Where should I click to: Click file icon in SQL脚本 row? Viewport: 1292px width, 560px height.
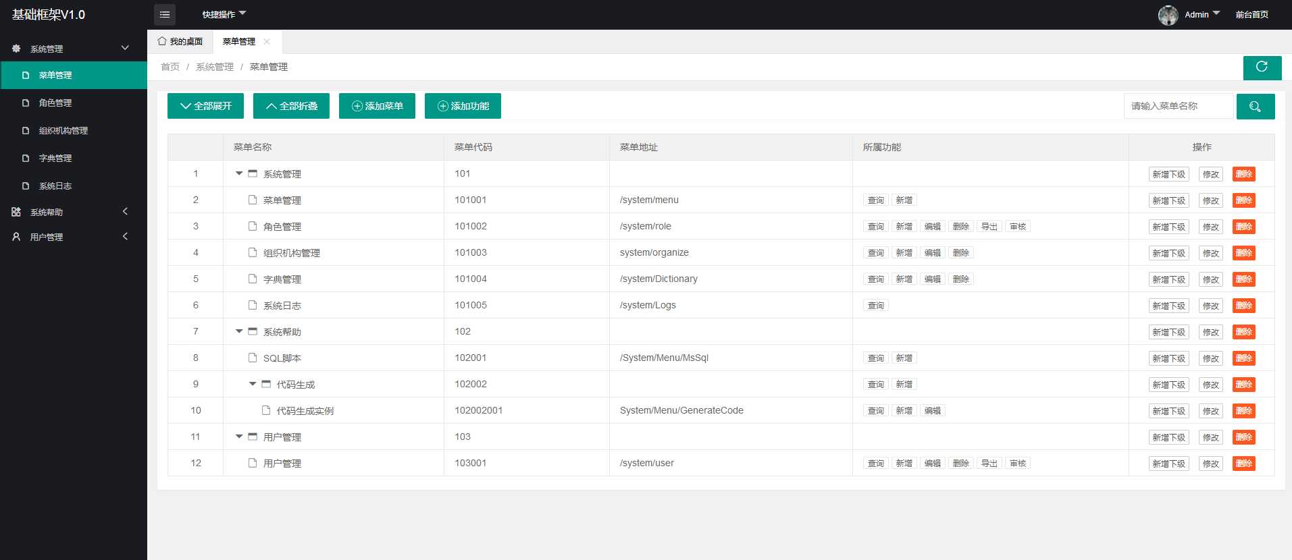[253, 358]
